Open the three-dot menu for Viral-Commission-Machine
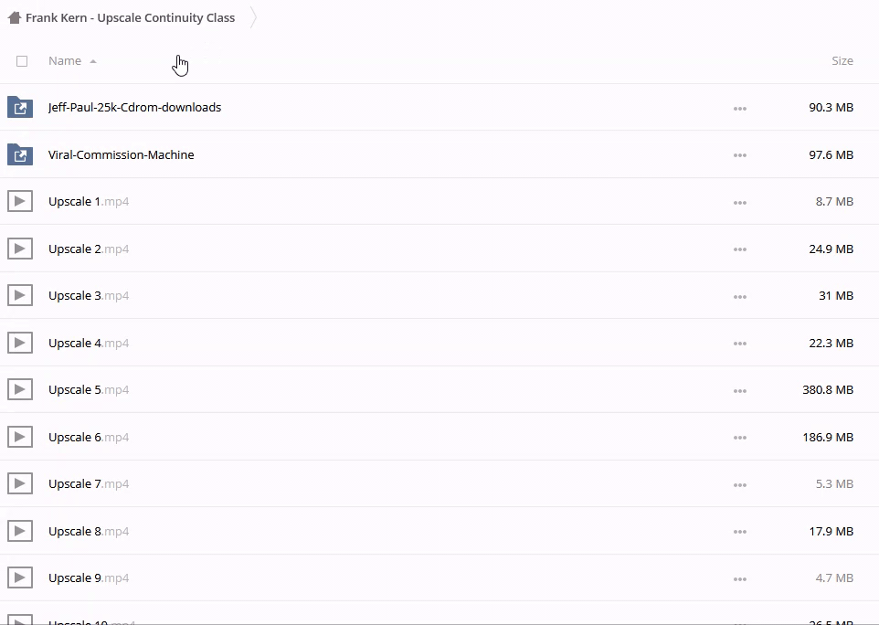Screen dimensions: 879x625 point(739,155)
